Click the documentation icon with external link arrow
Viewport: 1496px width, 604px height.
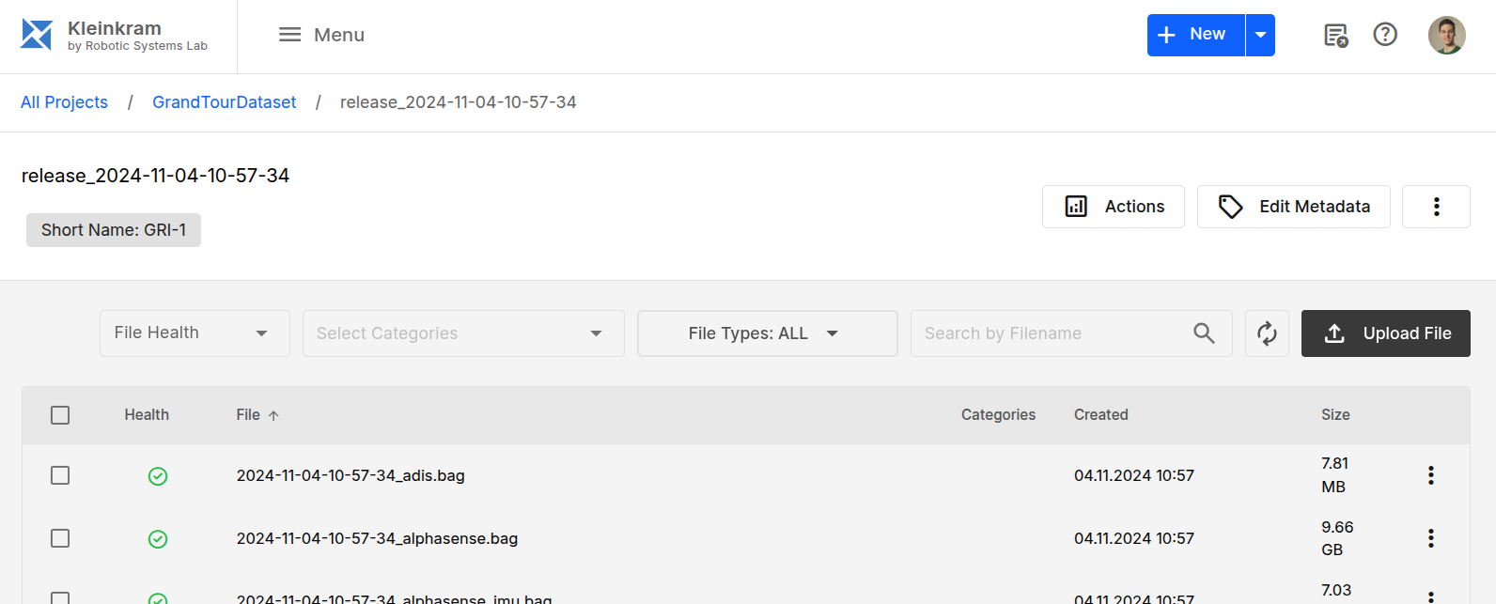pos(1335,35)
